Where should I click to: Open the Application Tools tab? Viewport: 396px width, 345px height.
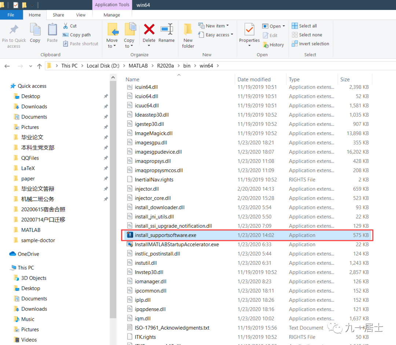point(112,5)
